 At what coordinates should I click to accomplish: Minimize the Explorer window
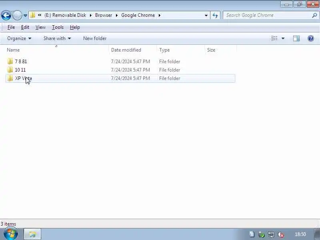[x=286, y=4]
